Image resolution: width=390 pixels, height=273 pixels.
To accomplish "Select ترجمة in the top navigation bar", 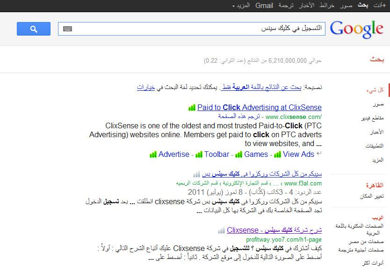I will coord(286,6).
